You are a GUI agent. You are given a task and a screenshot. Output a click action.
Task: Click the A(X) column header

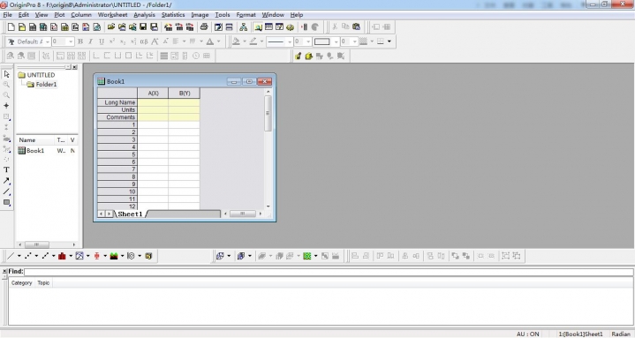153,93
